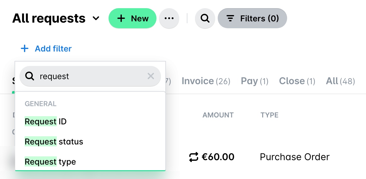Clear the filter search with X icon
Image resolution: width=366 pixels, height=179 pixels.
pyautogui.click(x=151, y=76)
